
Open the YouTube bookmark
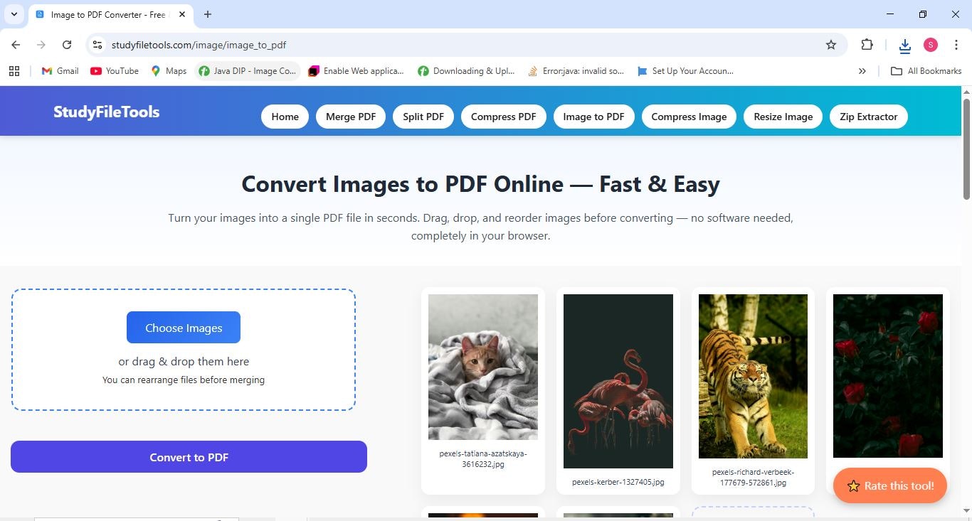(114, 70)
